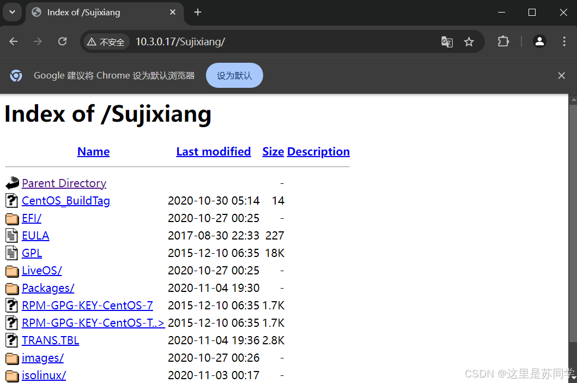Screen dimensions: 577x383
Task: Sort listing by Name column
Action: click(94, 152)
